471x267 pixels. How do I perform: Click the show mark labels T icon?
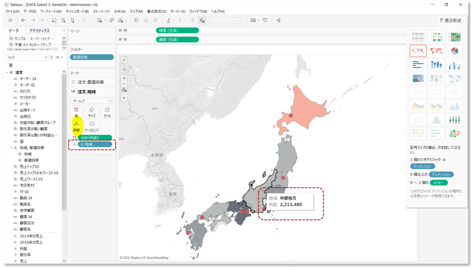point(192,20)
